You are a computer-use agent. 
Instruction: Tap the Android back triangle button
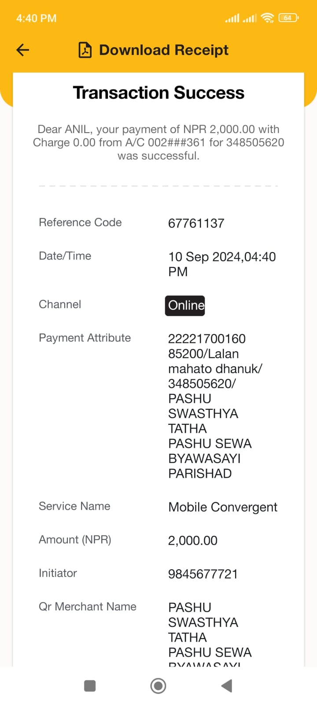click(227, 686)
